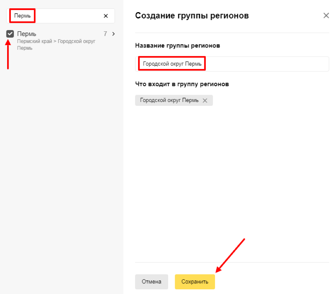Close the region group creation dialog
Image resolution: width=336 pixels, height=294 pixels.
click(326, 15)
